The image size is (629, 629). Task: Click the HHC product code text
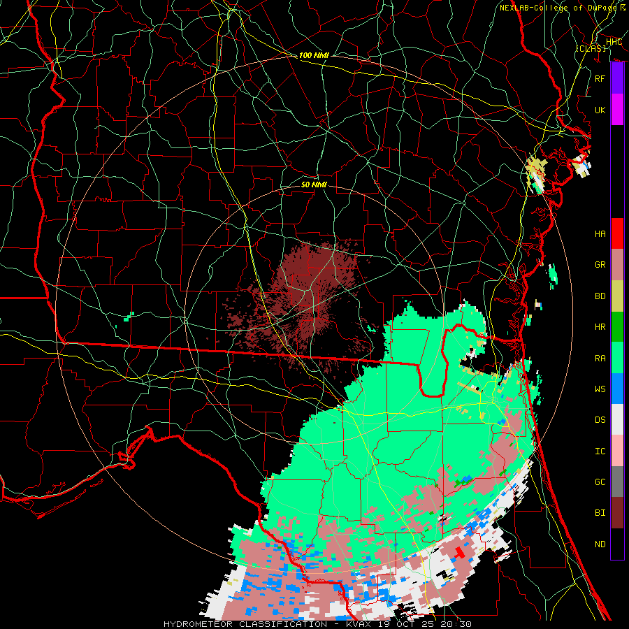pos(614,42)
